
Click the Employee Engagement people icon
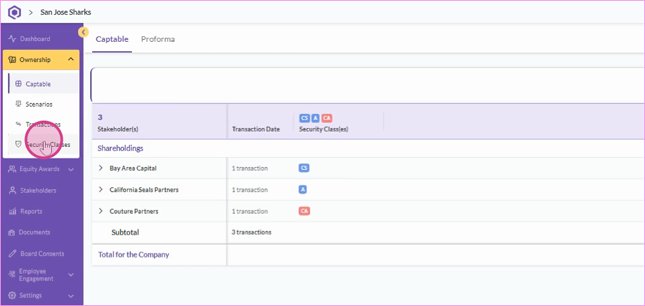[x=12, y=275]
